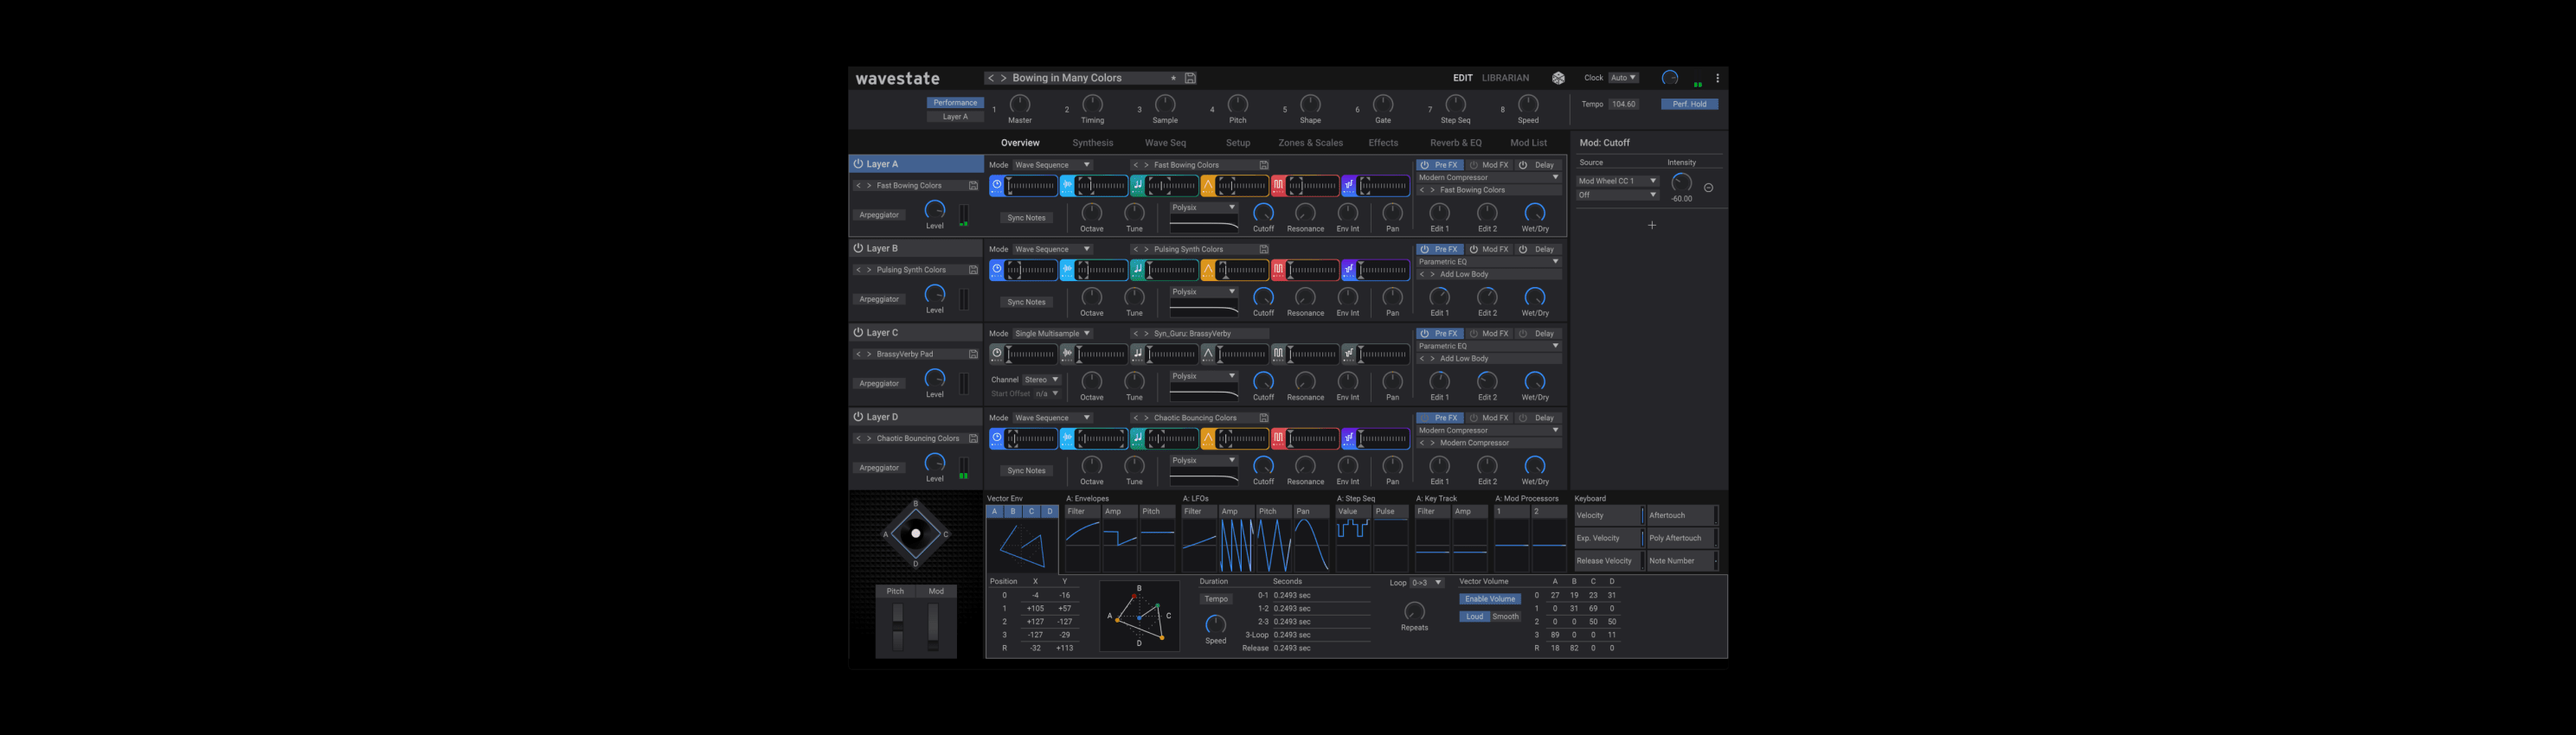
Task: Click the randomize dice icon
Action: [x=1558, y=78]
